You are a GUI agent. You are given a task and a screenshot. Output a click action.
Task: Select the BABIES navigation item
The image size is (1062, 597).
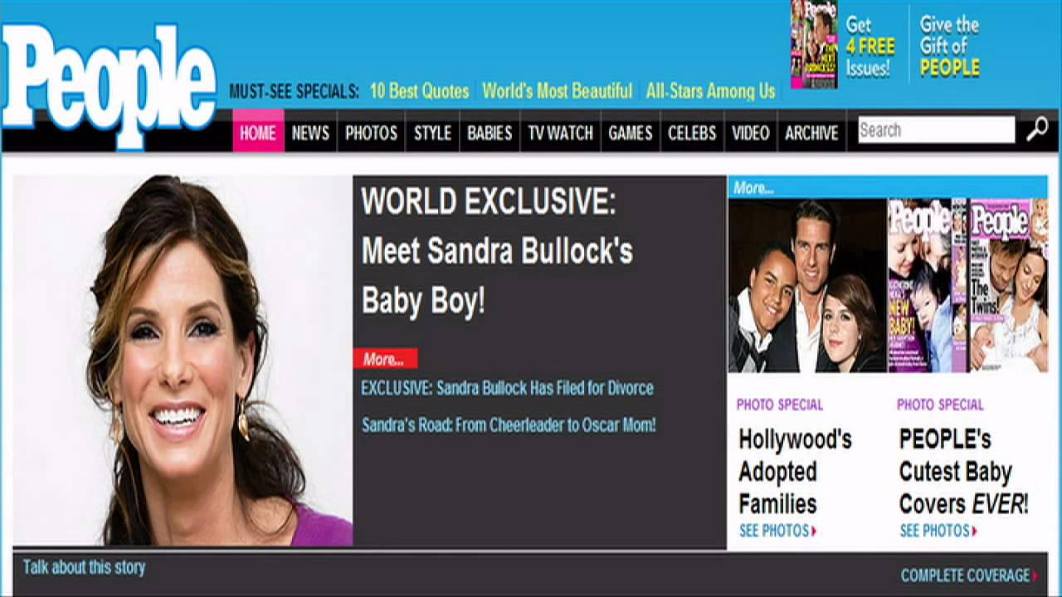coord(489,133)
